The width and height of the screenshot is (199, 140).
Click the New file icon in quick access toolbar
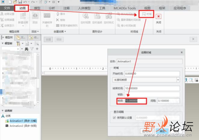pos(10,2)
